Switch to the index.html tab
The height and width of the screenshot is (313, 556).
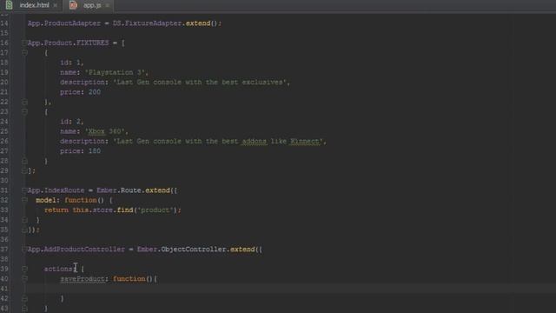[35, 5]
